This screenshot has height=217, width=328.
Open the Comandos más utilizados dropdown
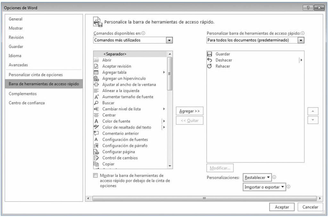[169, 40]
